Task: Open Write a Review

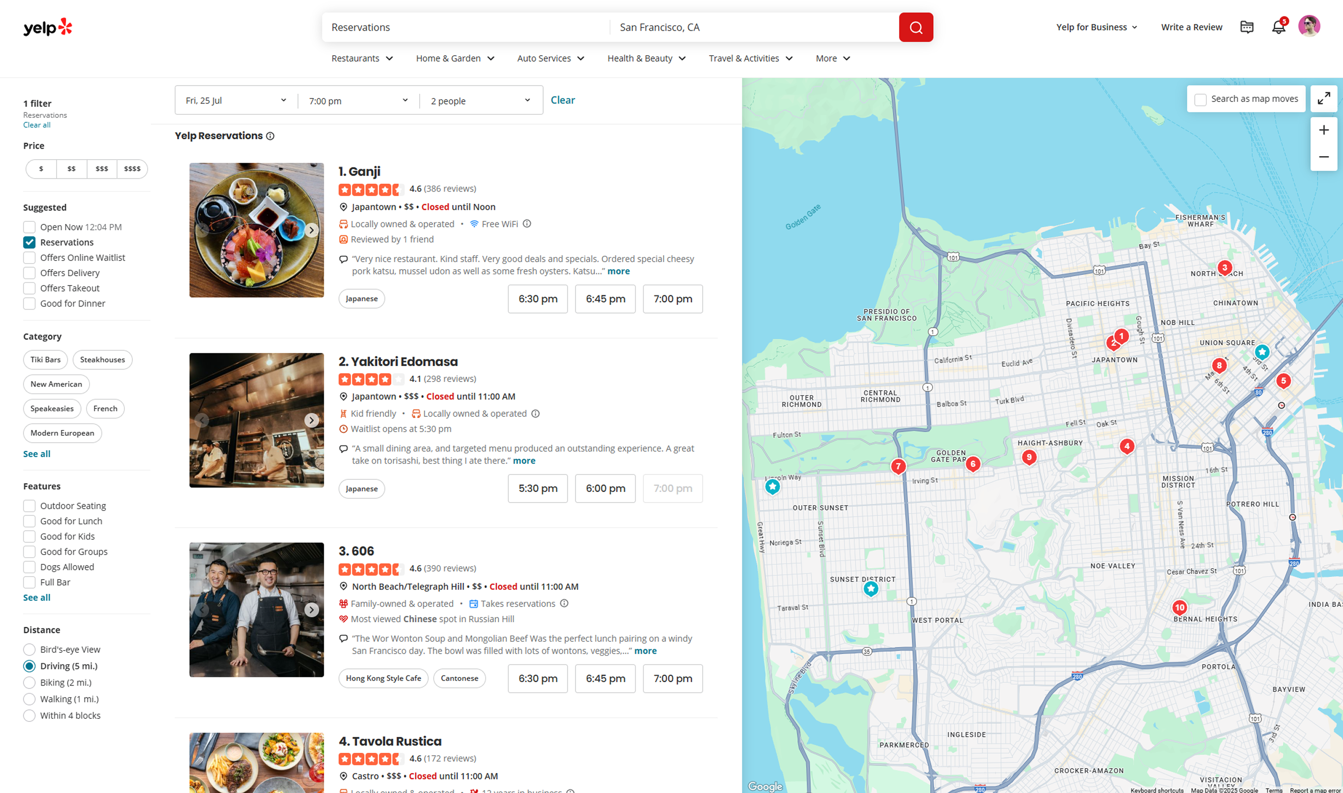Action: 1191,27
